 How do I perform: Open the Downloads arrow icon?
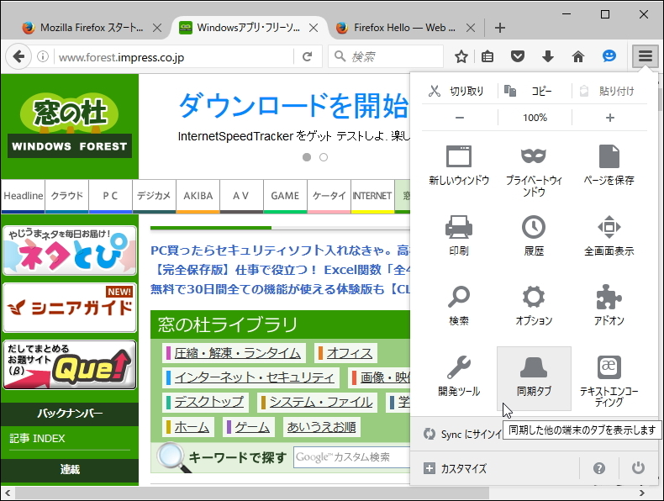[548, 56]
